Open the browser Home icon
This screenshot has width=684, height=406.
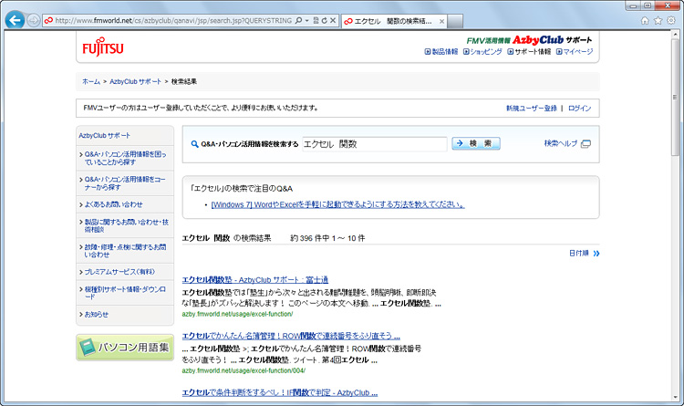coord(645,20)
